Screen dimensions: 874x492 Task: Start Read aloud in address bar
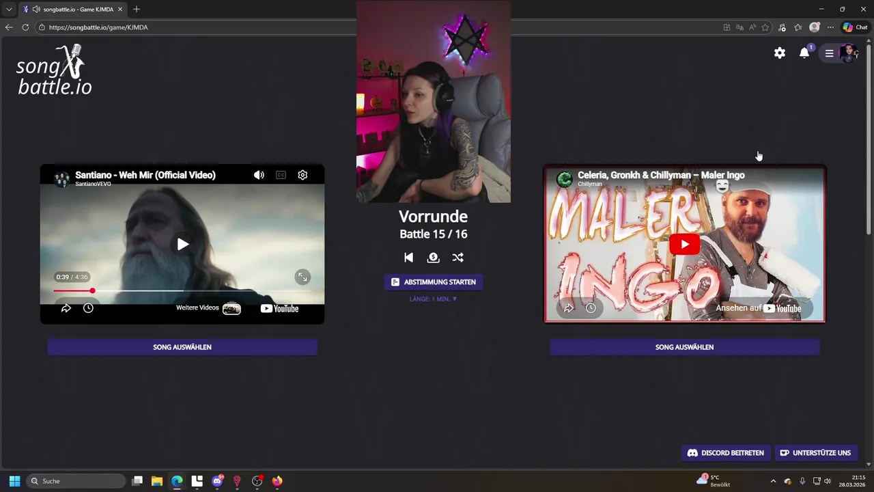coord(752,27)
